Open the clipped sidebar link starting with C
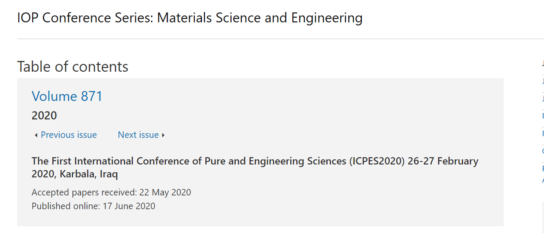 543,151
